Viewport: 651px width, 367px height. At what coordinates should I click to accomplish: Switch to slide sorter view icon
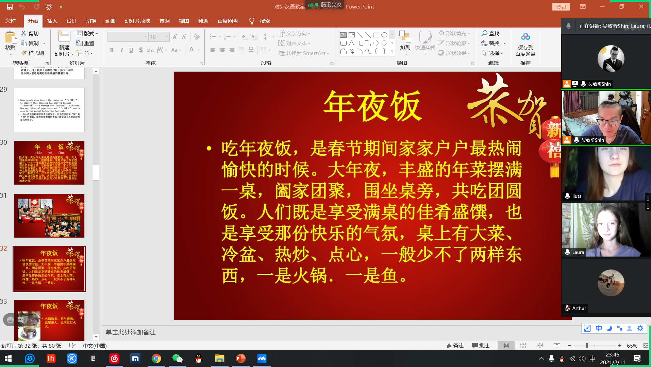tap(523, 346)
